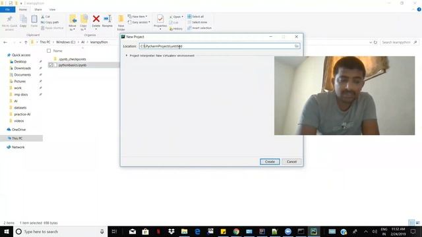Screen dimensions: 422x237
Task: Open Documents in navigation pane
Action: [x=22, y=75]
